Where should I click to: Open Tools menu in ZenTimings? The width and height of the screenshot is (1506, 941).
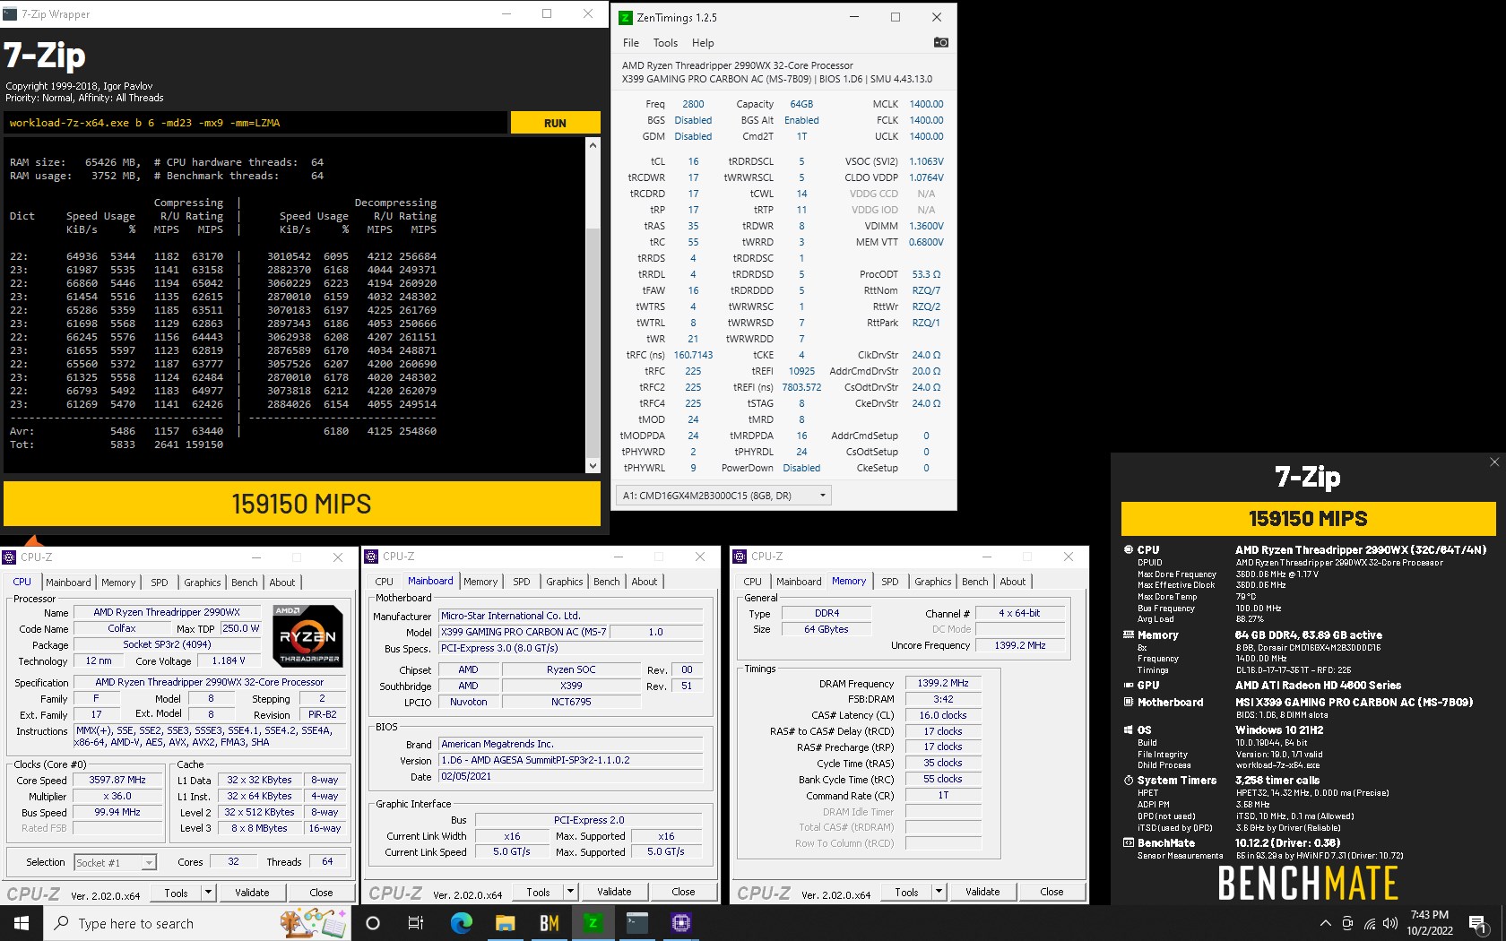[x=665, y=42]
